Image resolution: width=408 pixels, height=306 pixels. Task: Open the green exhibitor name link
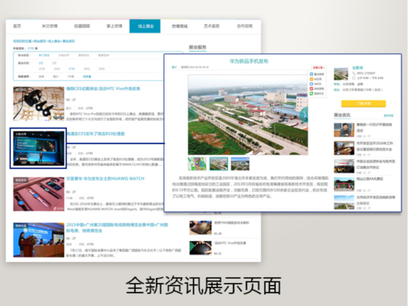(358, 68)
